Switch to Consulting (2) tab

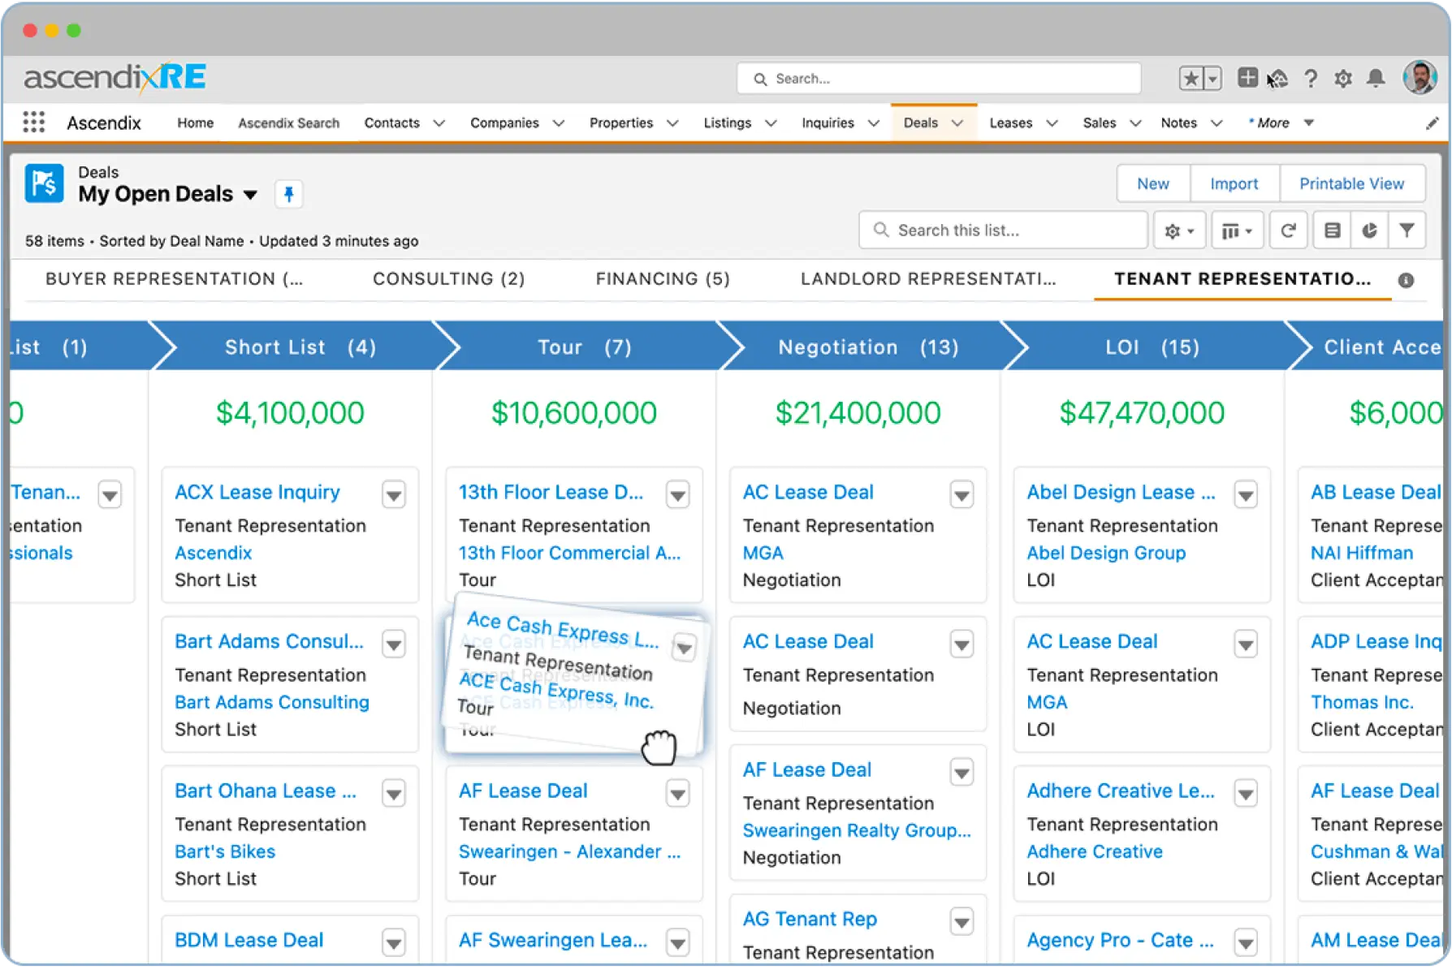(x=449, y=279)
